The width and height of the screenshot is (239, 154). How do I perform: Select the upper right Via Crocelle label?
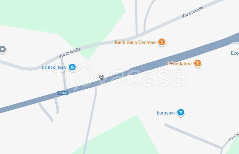point(192,12)
